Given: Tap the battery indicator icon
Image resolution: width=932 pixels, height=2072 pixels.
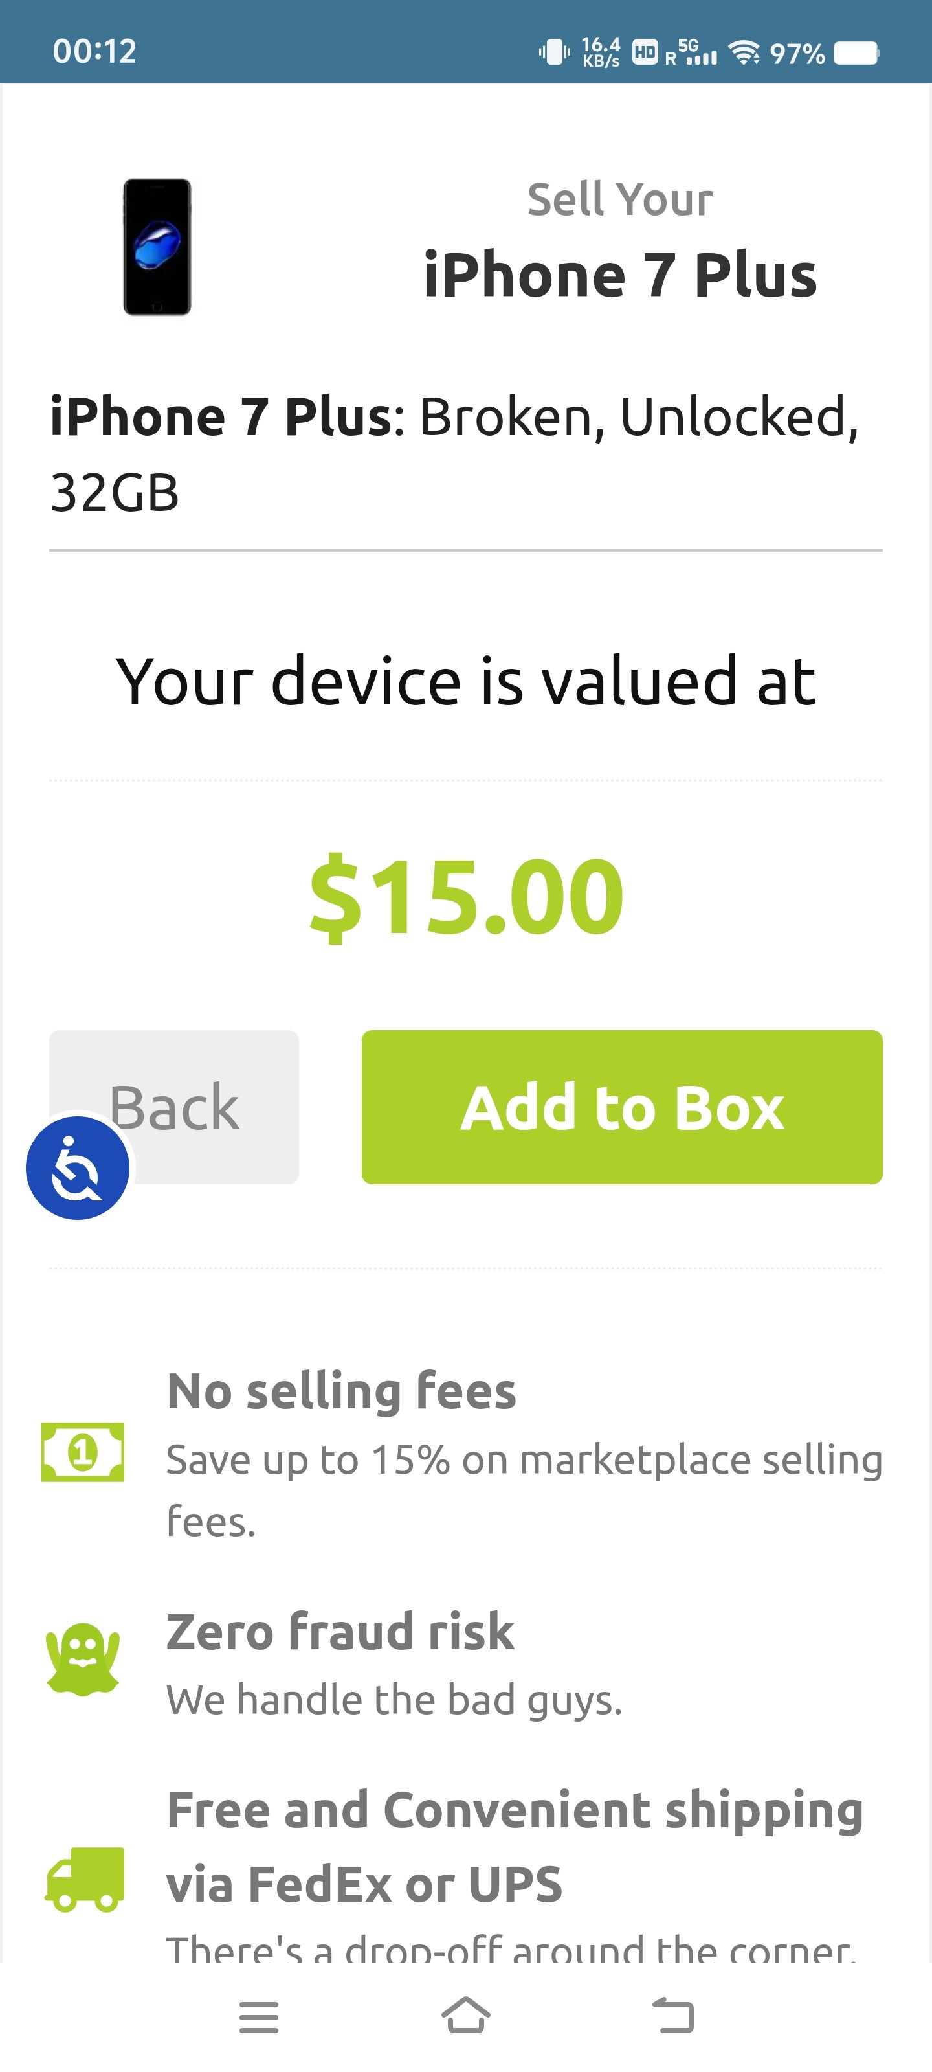Looking at the screenshot, I should [856, 53].
